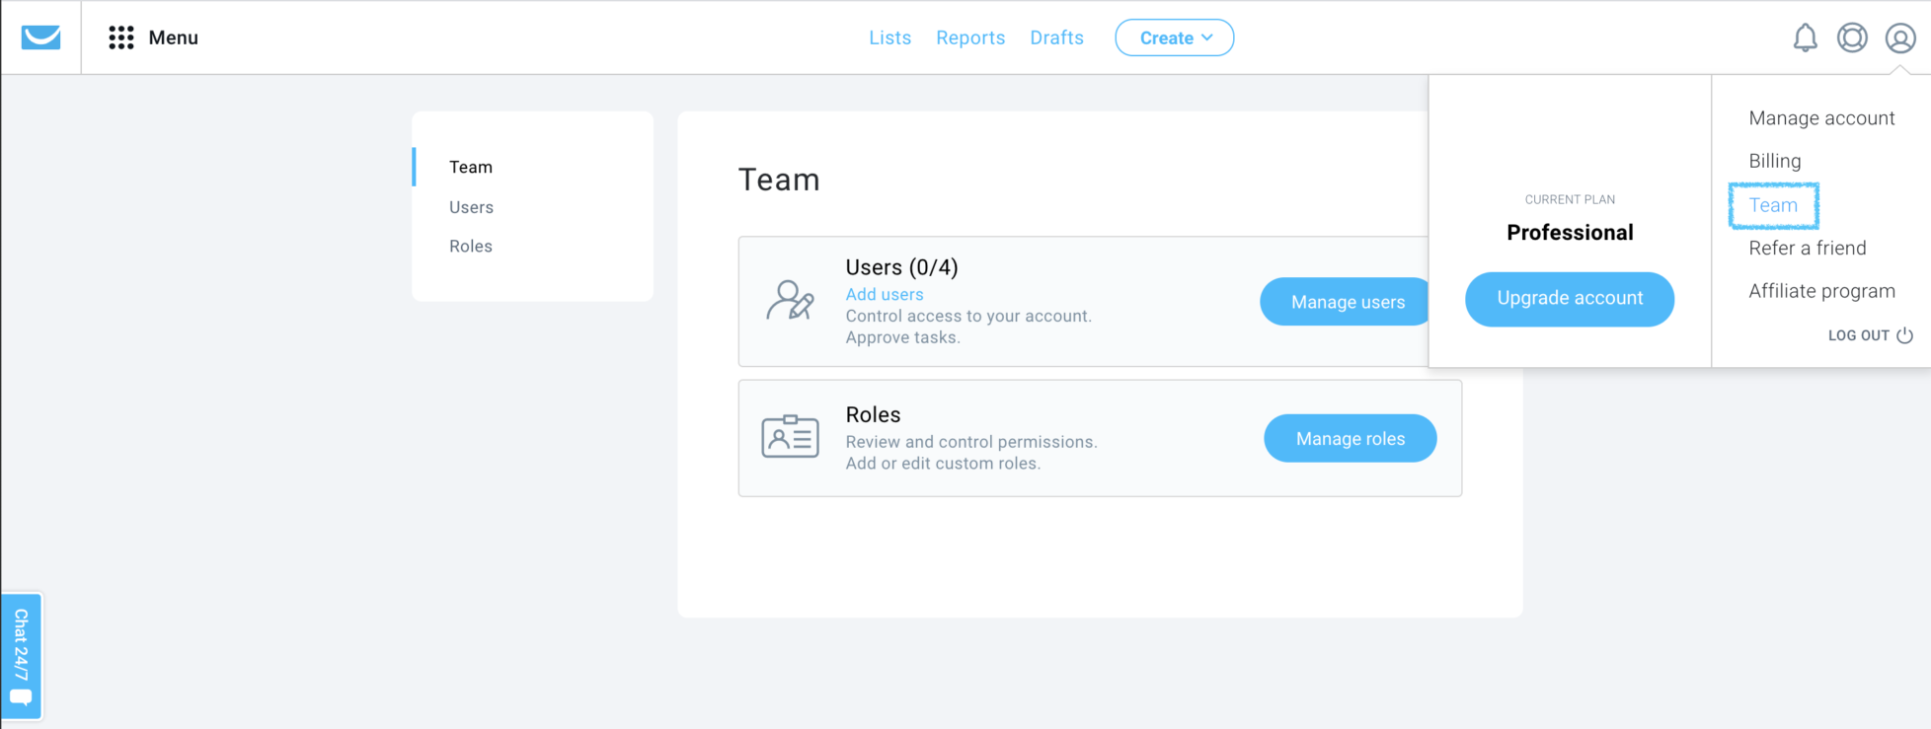Click the Manage users button
1931x729 pixels.
(x=1346, y=302)
